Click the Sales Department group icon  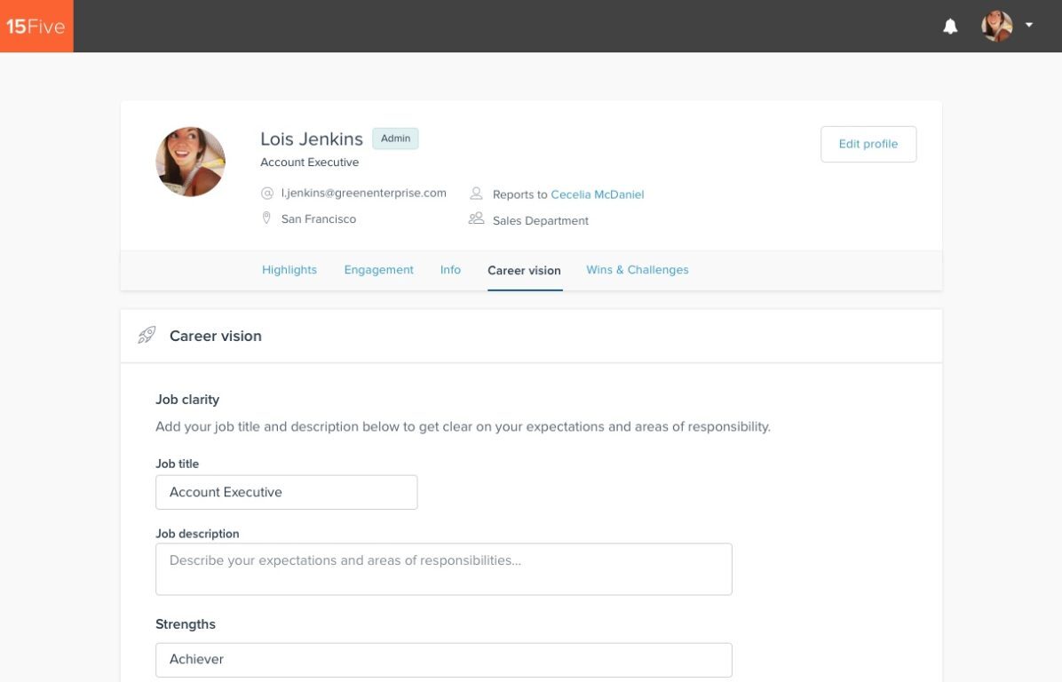tap(477, 219)
